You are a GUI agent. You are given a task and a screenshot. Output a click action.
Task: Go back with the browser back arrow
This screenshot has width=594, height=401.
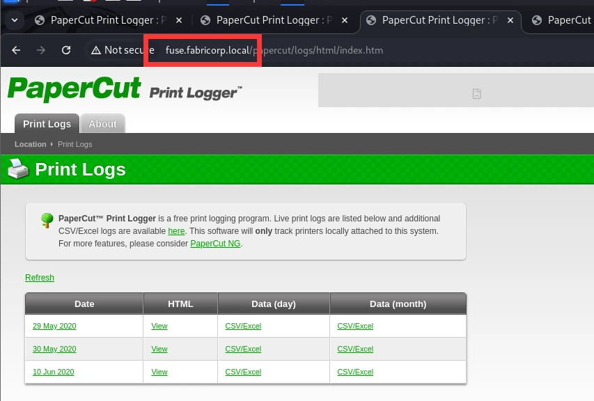16,50
